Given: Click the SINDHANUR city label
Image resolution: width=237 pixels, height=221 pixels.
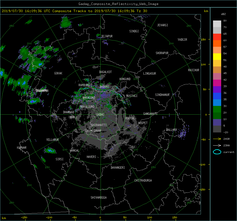Looking at the screenshot, I should 162,95.
